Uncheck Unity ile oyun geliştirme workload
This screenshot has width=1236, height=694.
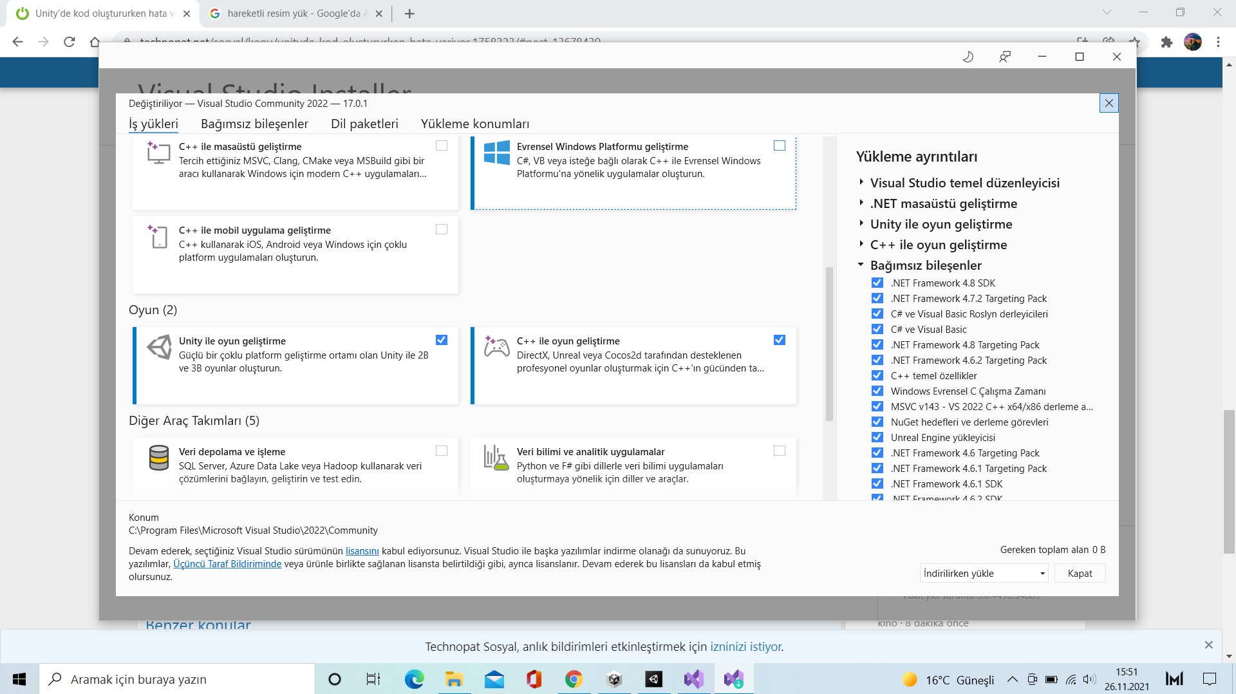click(x=442, y=340)
